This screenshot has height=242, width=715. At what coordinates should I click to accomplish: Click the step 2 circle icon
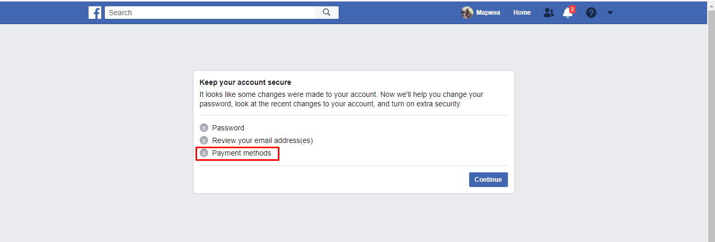(204, 140)
